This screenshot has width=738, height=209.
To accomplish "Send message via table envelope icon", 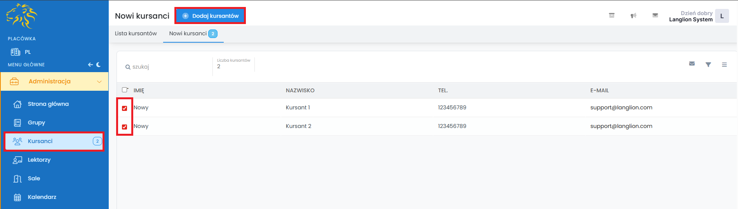I will [692, 64].
